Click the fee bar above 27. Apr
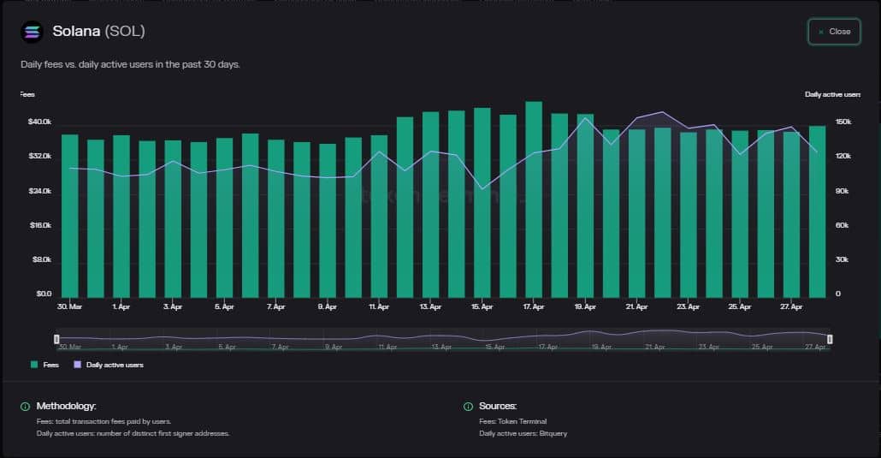Viewport: 881px width, 458px height. 791,214
